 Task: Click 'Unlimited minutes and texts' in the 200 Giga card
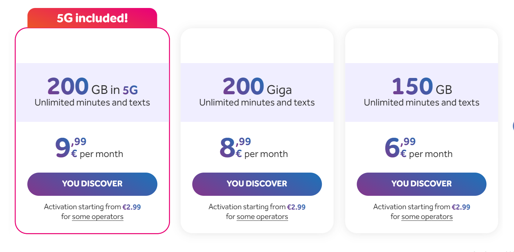[257, 103]
